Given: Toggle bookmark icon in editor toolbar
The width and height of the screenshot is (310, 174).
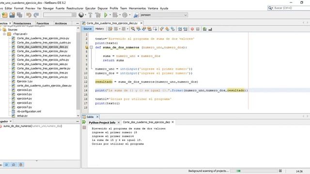Looking at the screenshot, I should [x=173, y=29].
